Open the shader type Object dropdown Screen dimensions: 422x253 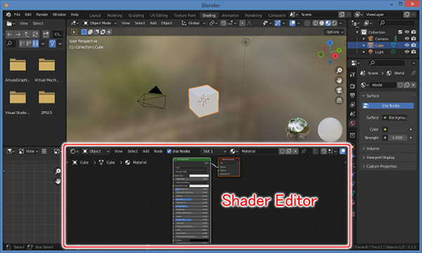point(96,151)
